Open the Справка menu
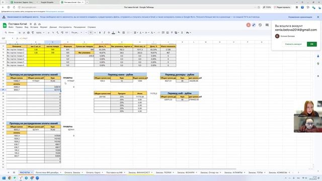 point(92,27)
